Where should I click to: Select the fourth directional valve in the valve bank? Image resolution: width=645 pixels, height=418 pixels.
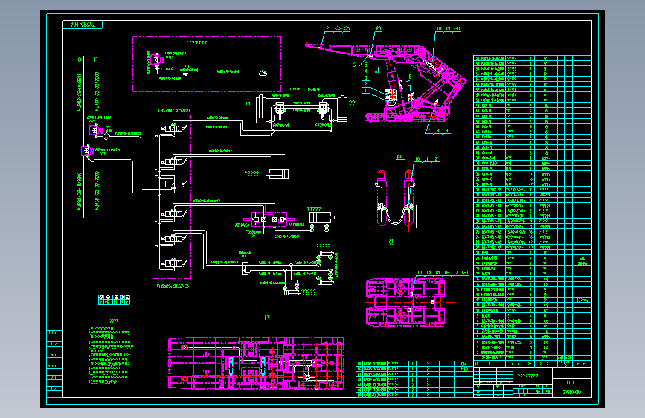click(x=174, y=214)
